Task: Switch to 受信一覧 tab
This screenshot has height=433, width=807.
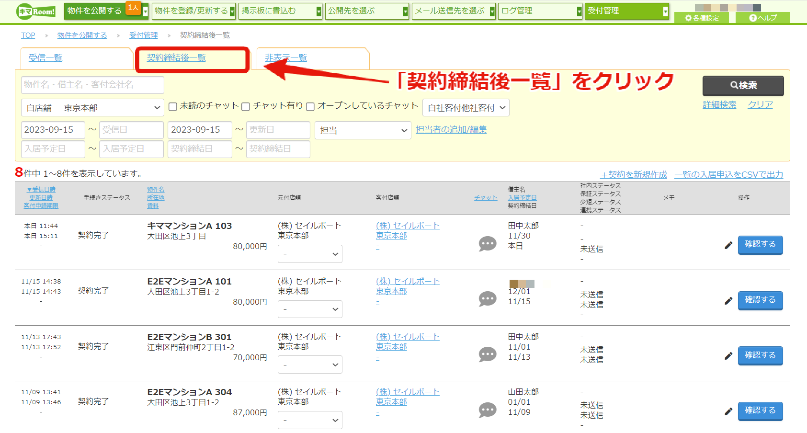Action: point(45,58)
